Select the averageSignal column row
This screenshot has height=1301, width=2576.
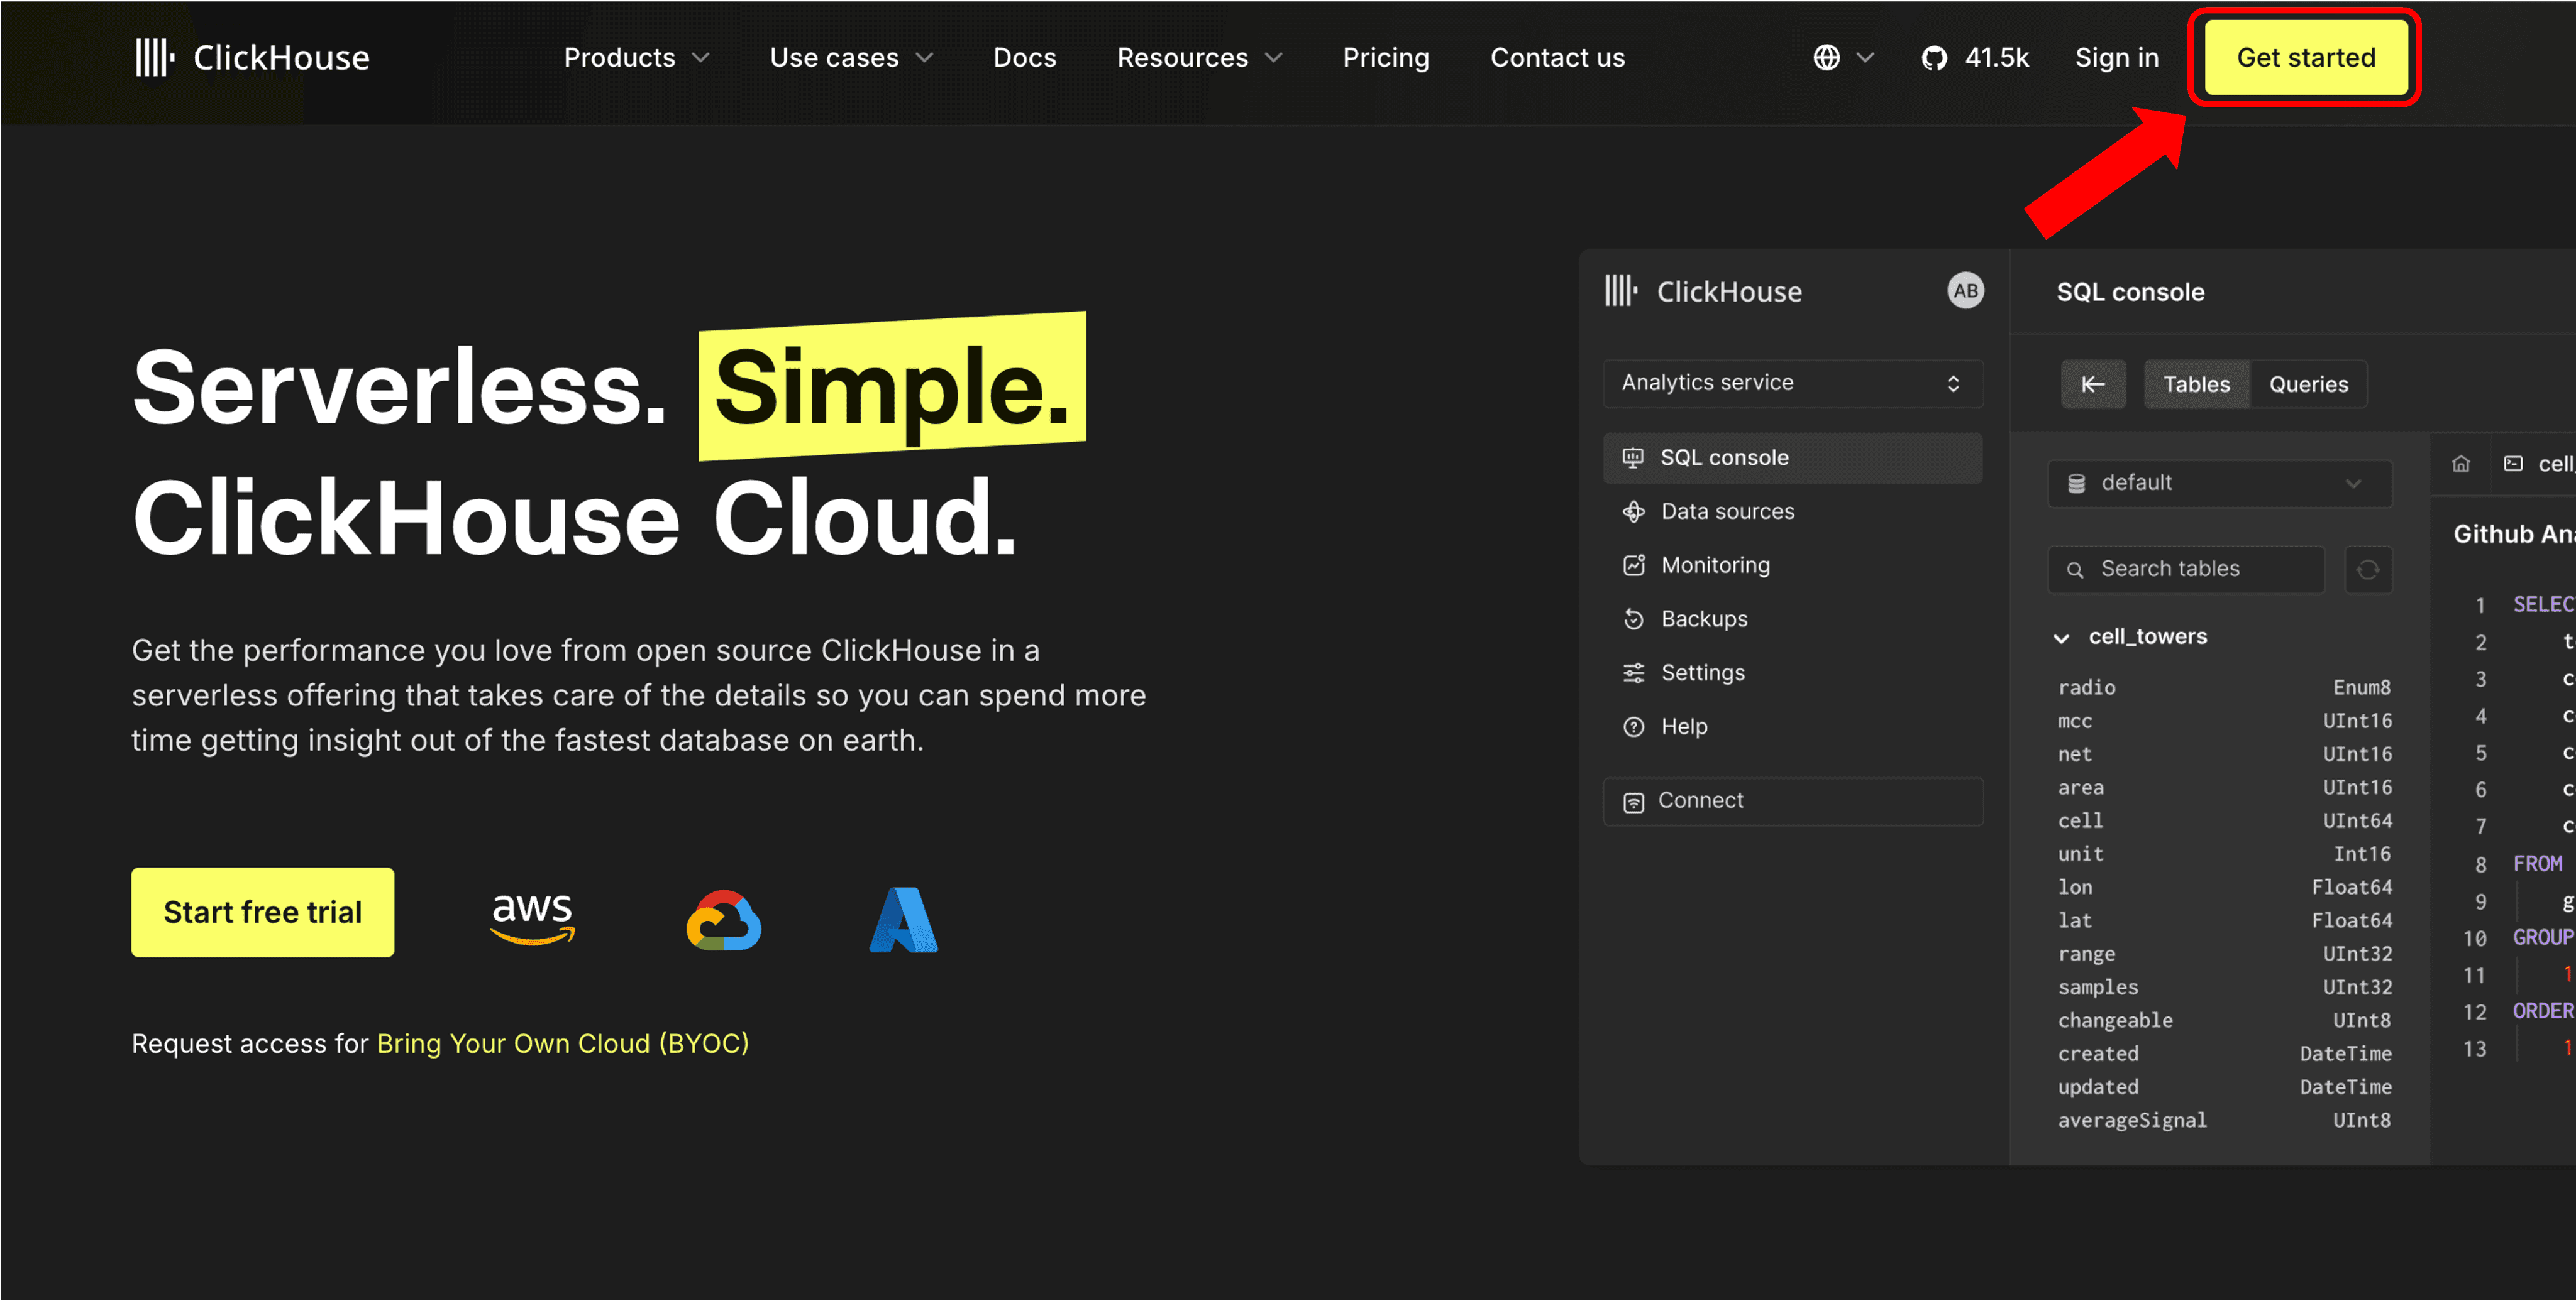click(2224, 1120)
